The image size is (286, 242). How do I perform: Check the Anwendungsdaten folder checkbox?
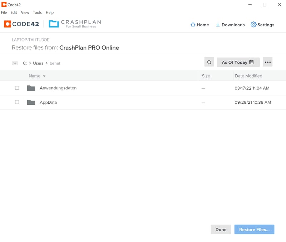17,88
